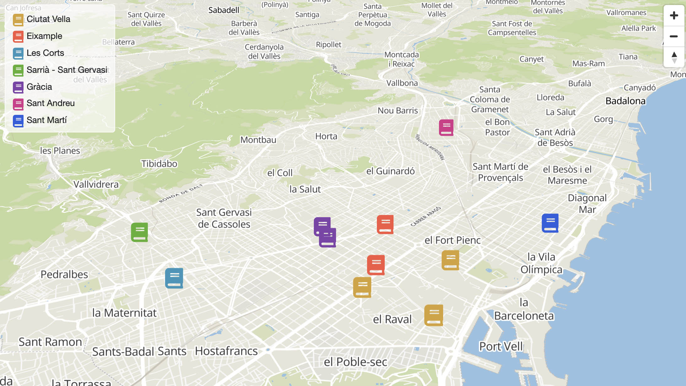The height and width of the screenshot is (386, 686).
Task: Click the green book marker near Sant Gervasi
Action: pos(139,232)
